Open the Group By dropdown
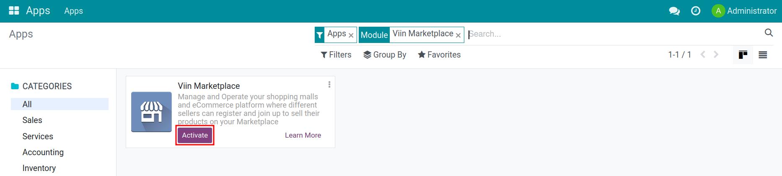The height and width of the screenshot is (176, 782). point(385,55)
